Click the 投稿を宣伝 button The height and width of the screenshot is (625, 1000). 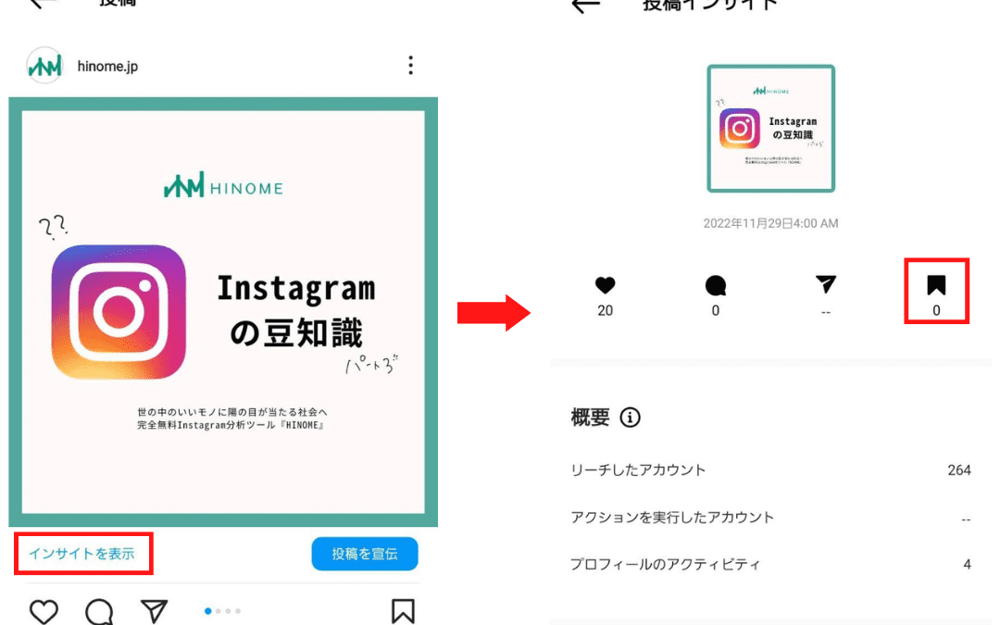point(364,554)
